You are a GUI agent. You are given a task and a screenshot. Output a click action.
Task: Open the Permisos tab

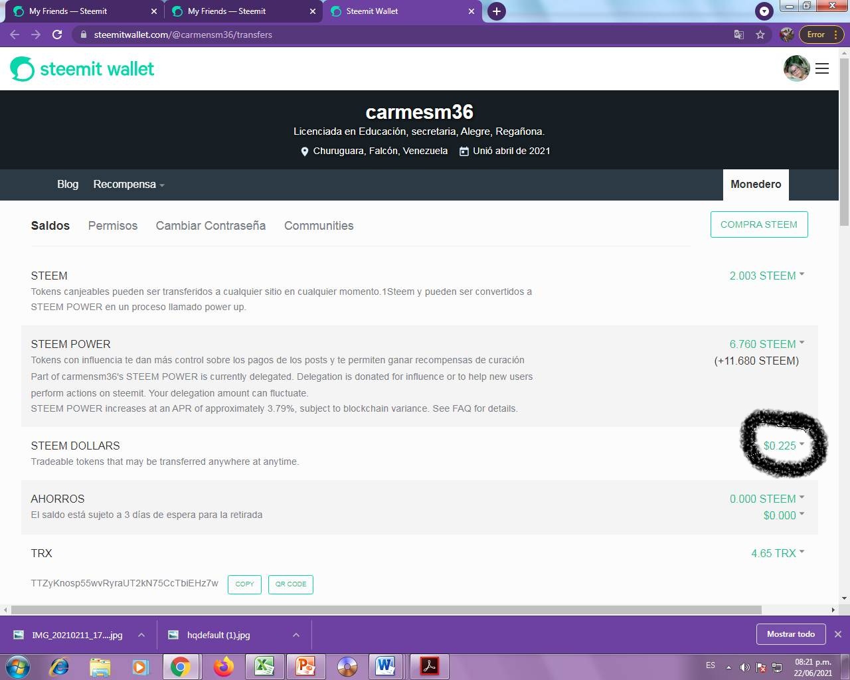pyautogui.click(x=113, y=226)
